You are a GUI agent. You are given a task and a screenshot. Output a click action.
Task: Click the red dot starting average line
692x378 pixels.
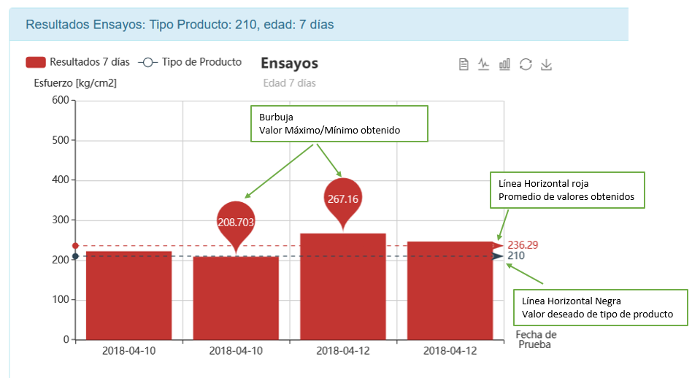click(x=75, y=246)
